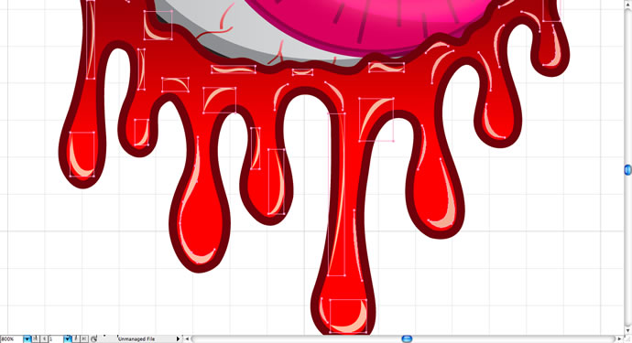
Task: Go to the first artboard button
Action: click(x=36, y=339)
